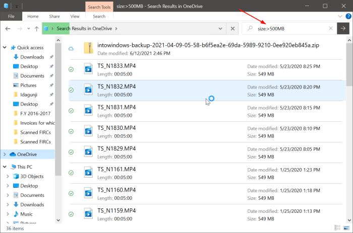Select the intowindows-backup zip file name
This screenshot has height=233, width=353.
[x=208, y=45]
